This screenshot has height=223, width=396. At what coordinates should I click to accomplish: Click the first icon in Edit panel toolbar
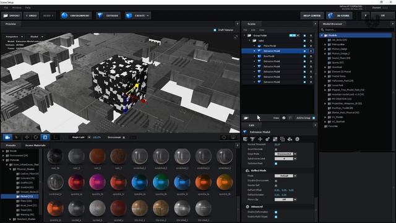[245, 139]
